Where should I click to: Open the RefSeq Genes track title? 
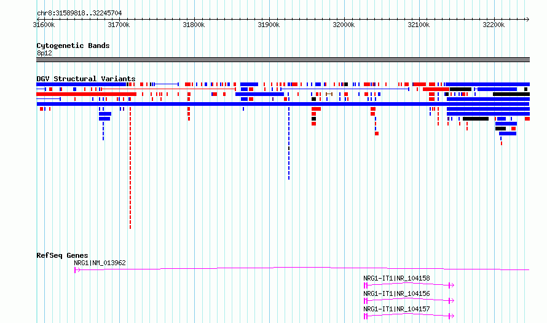(62, 255)
